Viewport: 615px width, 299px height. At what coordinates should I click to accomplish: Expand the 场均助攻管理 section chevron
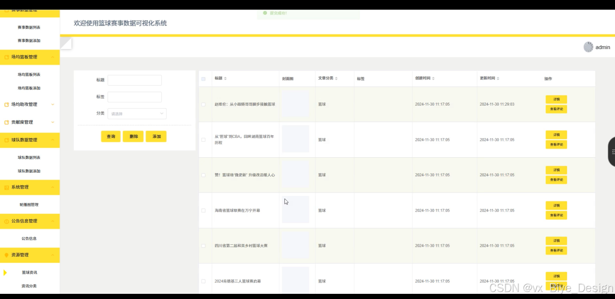(53, 104)
